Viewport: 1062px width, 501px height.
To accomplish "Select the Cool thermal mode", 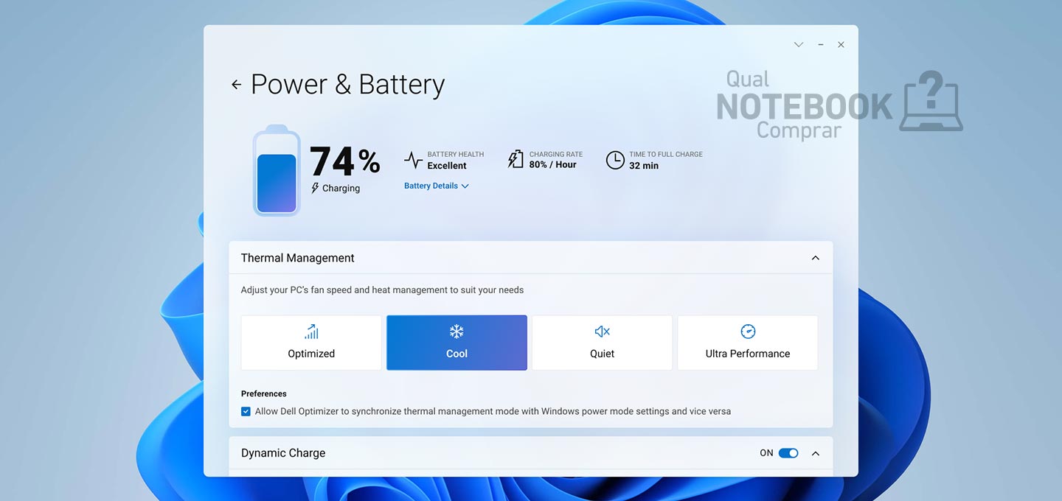I will [457, 343].
